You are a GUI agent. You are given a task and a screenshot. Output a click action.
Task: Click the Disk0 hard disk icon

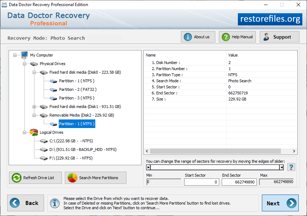tap(44, 72)
